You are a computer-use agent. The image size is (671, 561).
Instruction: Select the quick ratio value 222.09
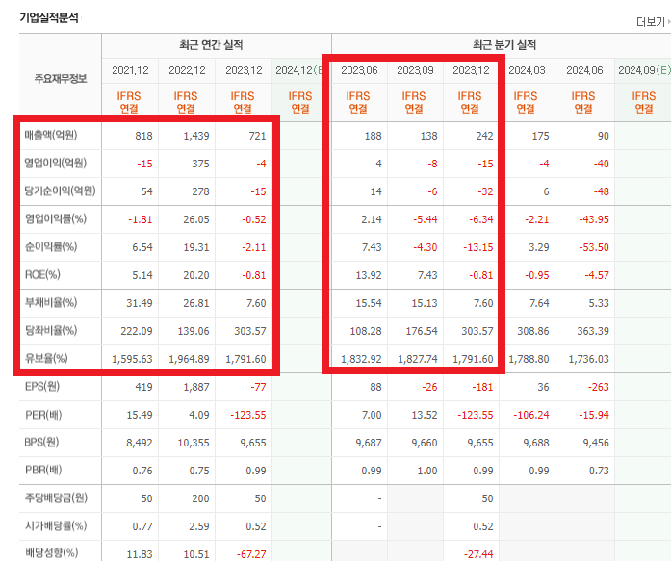(137, 331)
